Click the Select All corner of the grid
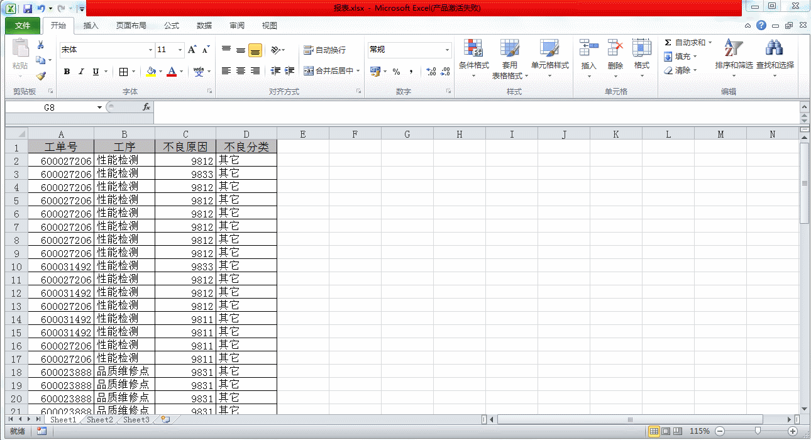 (16, 134)
